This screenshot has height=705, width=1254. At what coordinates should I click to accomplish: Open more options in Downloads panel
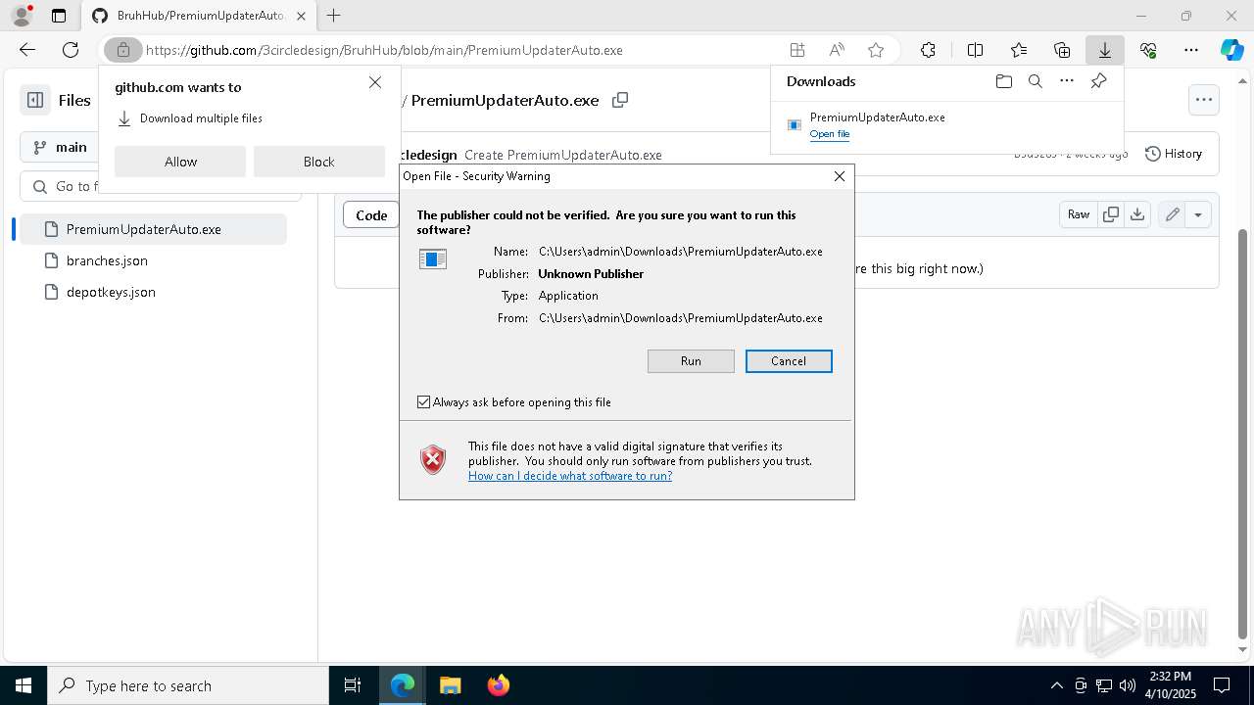(1067, 81)
